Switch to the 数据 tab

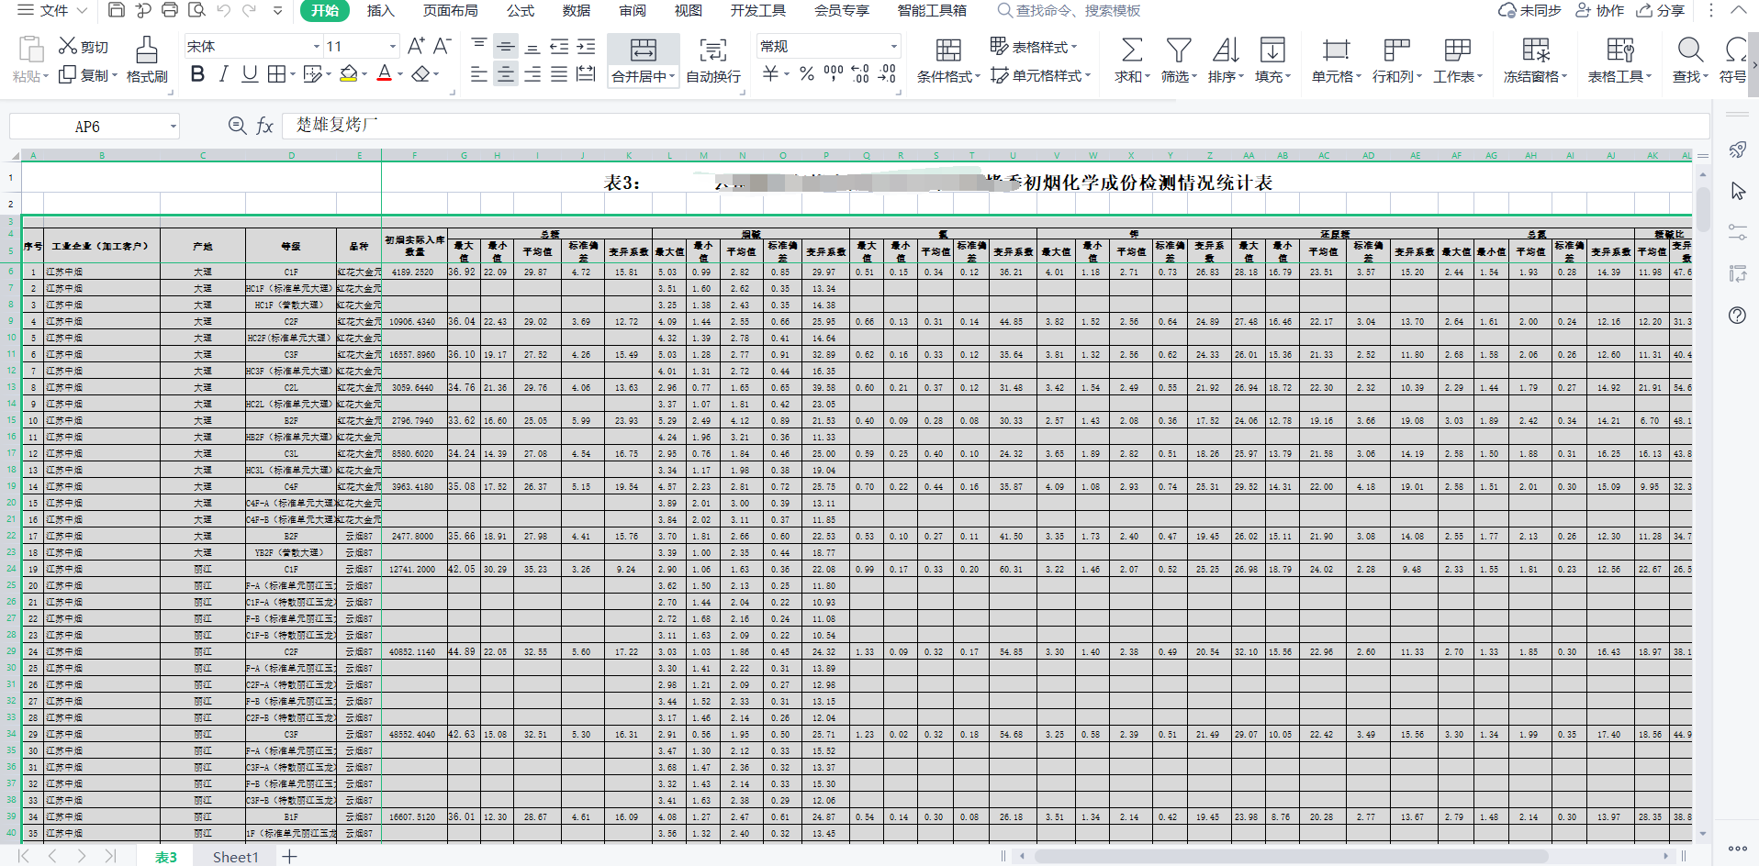click(x=577, y=10)
